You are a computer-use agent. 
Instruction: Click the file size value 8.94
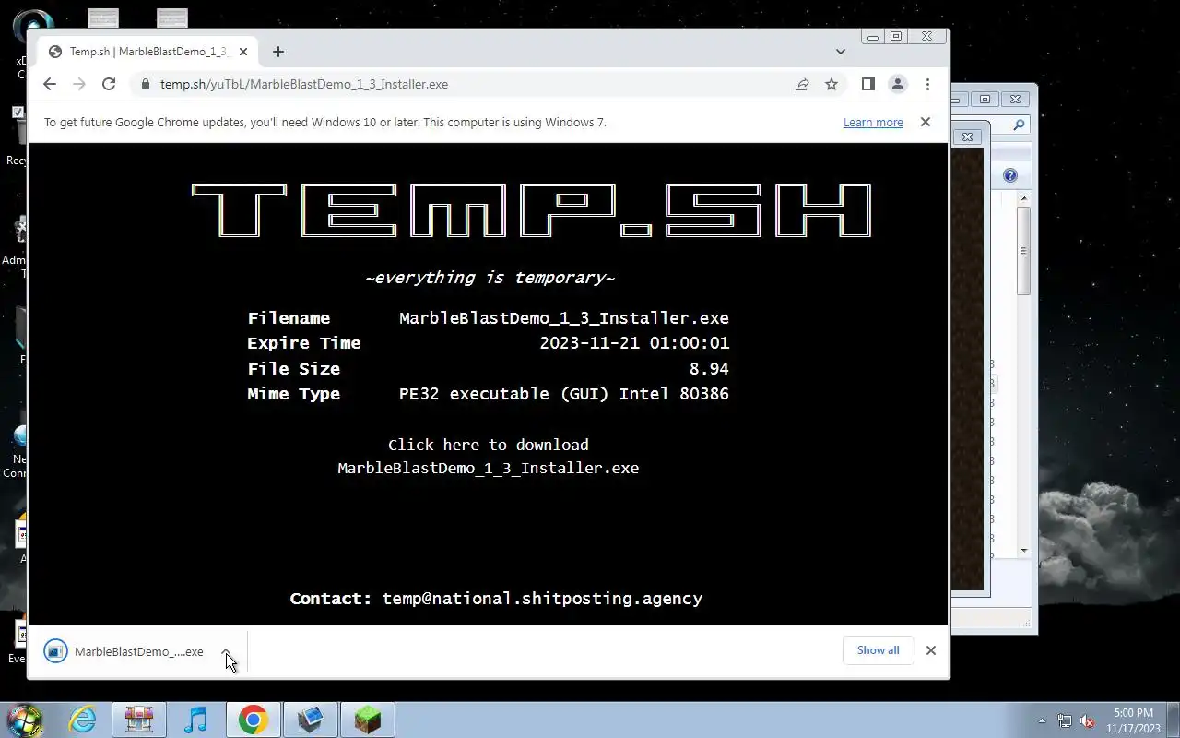pos(709,369)
